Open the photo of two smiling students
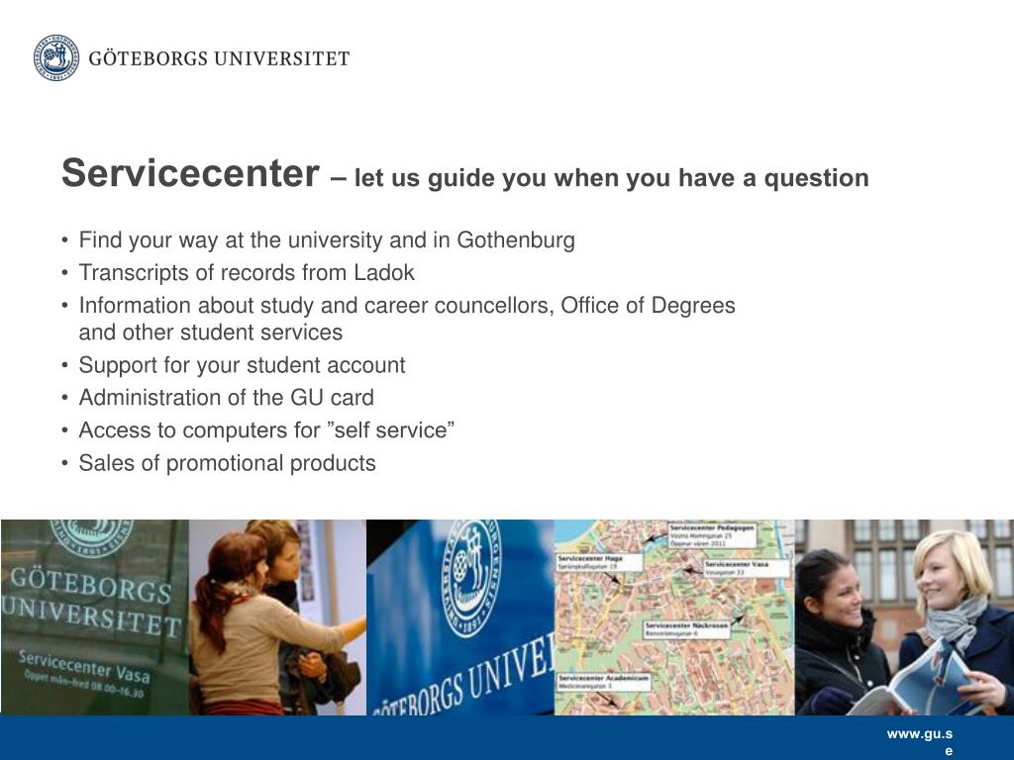Viewport: 1014px width, 760px height. pyautogui.click(x=904, y=617)
